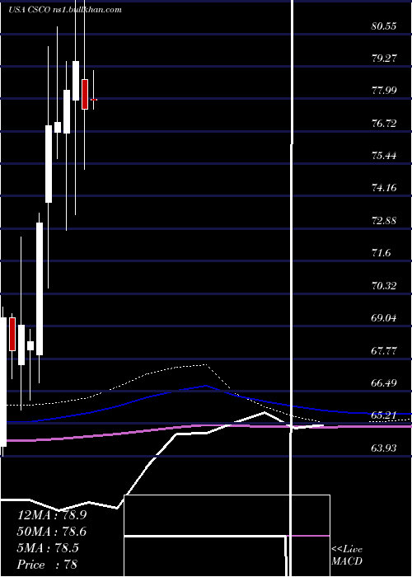Click the 67.77 price axis label

384,350
